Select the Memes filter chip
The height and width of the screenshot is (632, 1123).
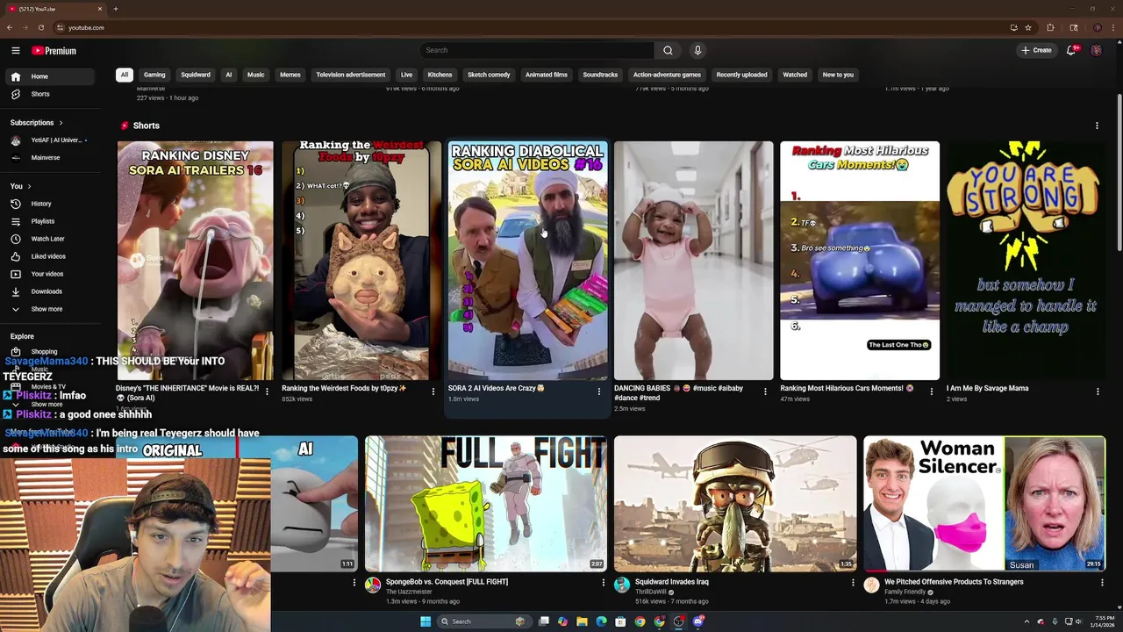click(x=290, y=75)
